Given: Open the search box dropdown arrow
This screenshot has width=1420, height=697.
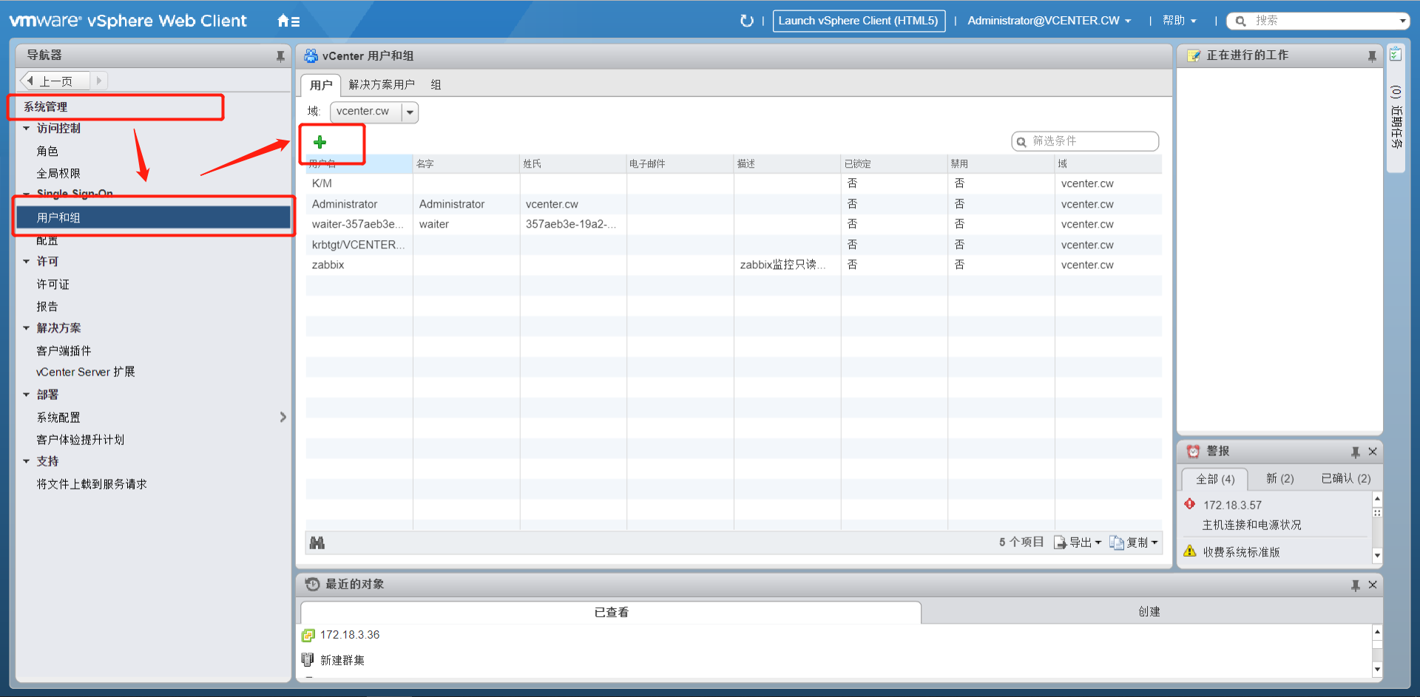Looking at the screenshot, I should coord(1402,21).
